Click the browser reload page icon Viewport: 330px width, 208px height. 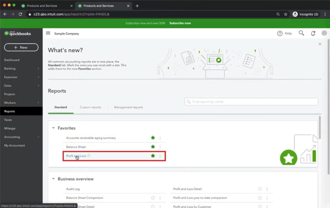(x=20, y=14)
